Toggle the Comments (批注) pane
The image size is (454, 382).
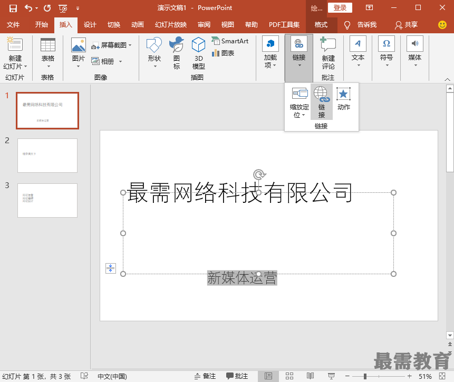(237, 376)
